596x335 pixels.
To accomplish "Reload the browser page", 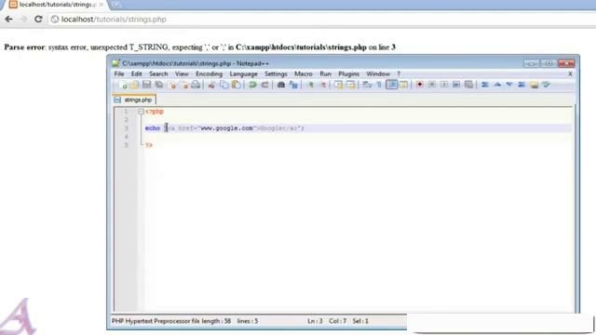I will click(38, 19).
